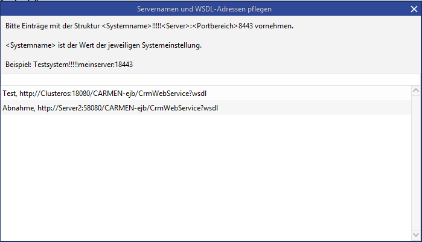
Task: Click the blank list area below Abnahme
Action: point(205,175)
